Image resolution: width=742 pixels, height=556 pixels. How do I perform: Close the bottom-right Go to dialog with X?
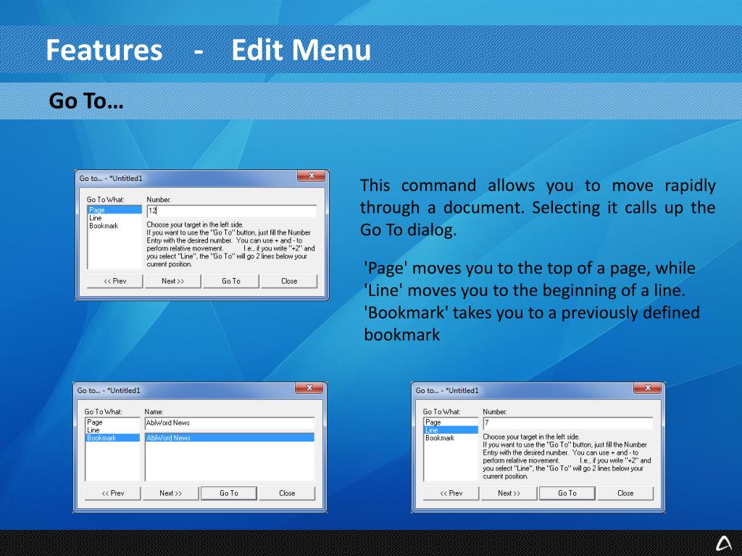pyautogui.click(x=648, y=388)
